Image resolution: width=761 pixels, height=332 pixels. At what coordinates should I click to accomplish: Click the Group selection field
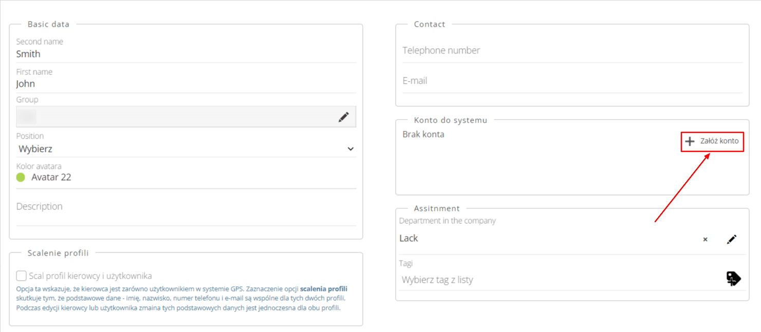point(186,117)
